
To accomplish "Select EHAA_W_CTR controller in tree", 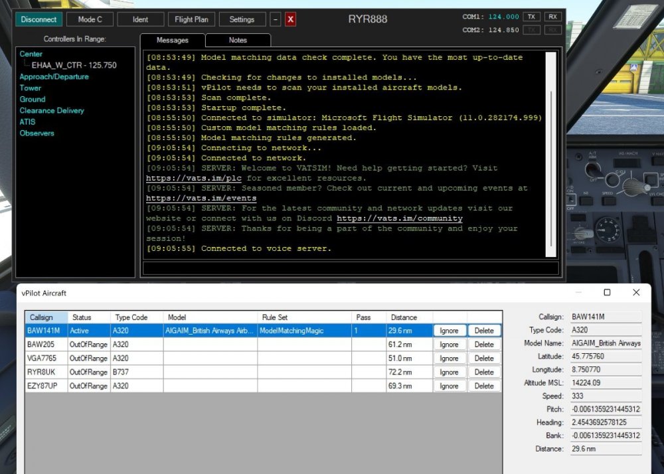I will 74,66.
